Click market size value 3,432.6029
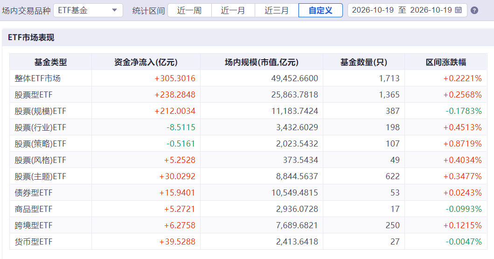This screenshot has width=494, height=259. tap(297, 127)
